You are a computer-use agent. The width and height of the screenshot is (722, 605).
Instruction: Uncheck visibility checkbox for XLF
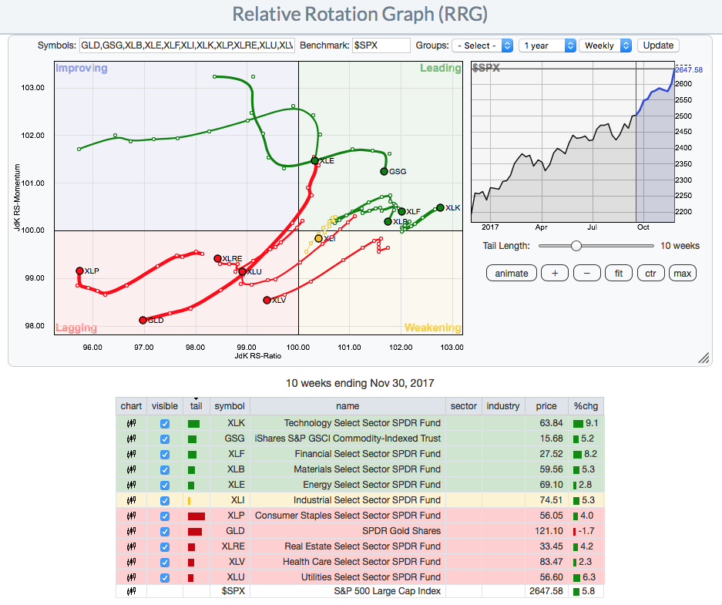pyautogui.click(x=164, y=454)
